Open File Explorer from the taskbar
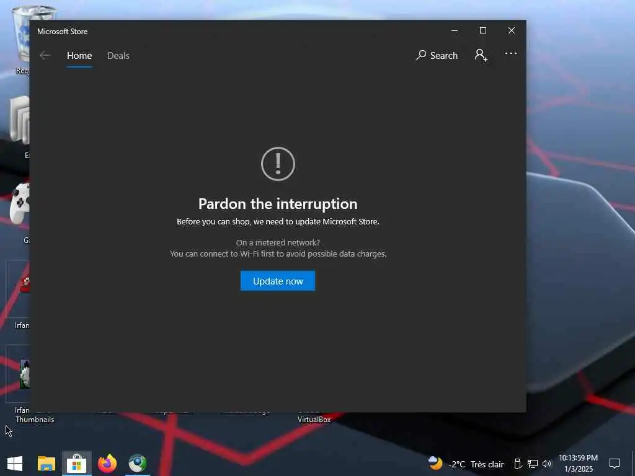This screenshot has height=476, width=635. pyautogui.click(x=46, y=464)
